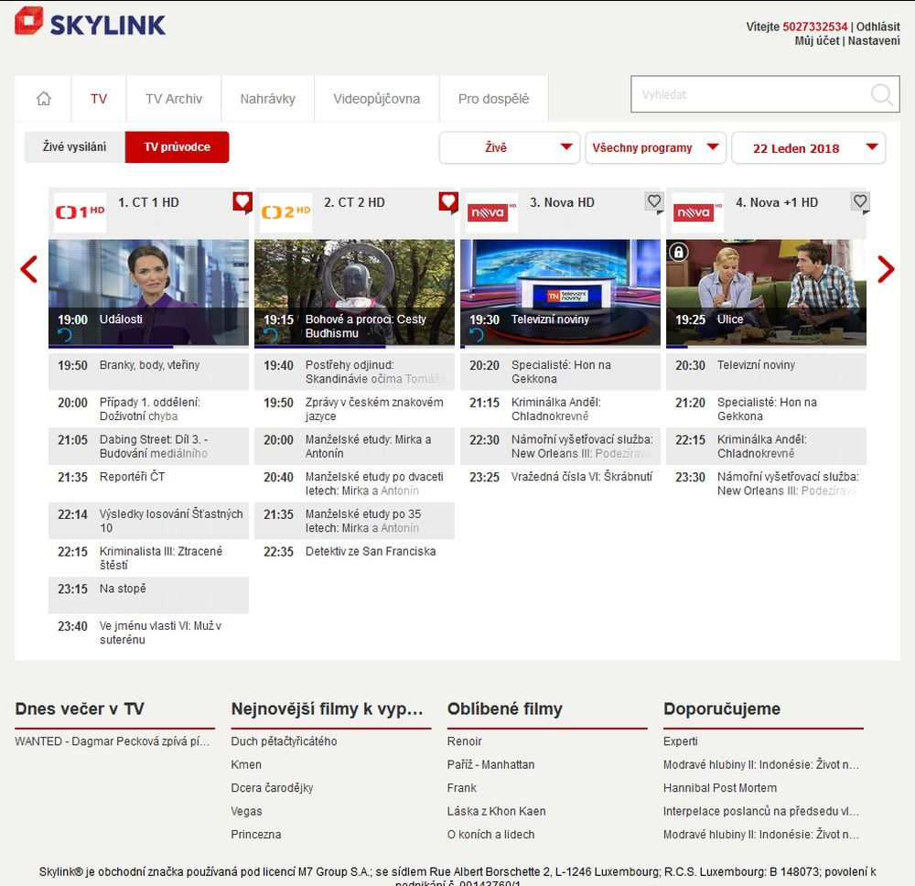Open Princezna film link
Image resolution: width=915 pixels, height=886 pixels.
(255, 835)
